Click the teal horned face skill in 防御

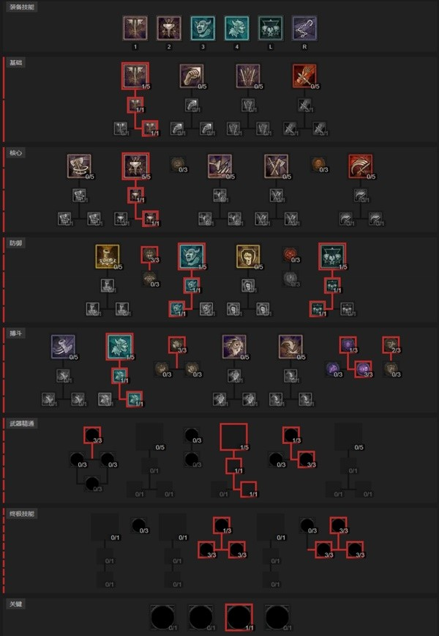pos(192,256)
